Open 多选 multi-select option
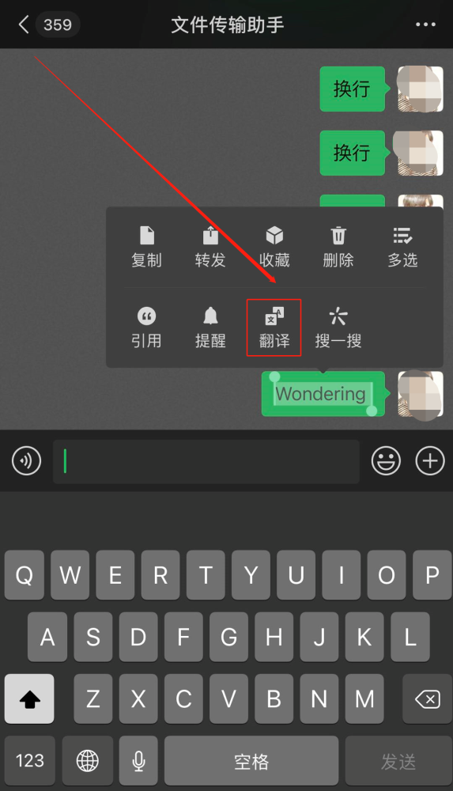The image size is (453, 791). tap(402, 247)
